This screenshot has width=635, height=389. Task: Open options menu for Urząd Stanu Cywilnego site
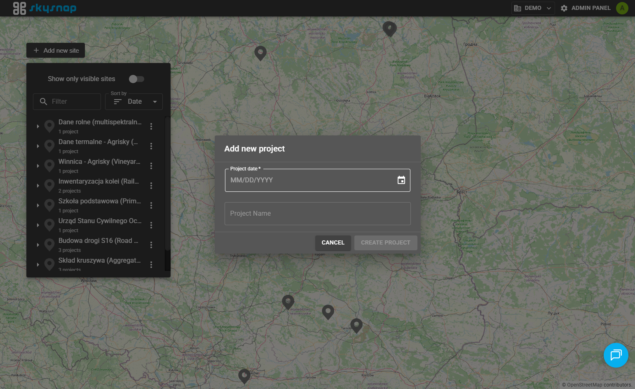(x=151, y=225)
